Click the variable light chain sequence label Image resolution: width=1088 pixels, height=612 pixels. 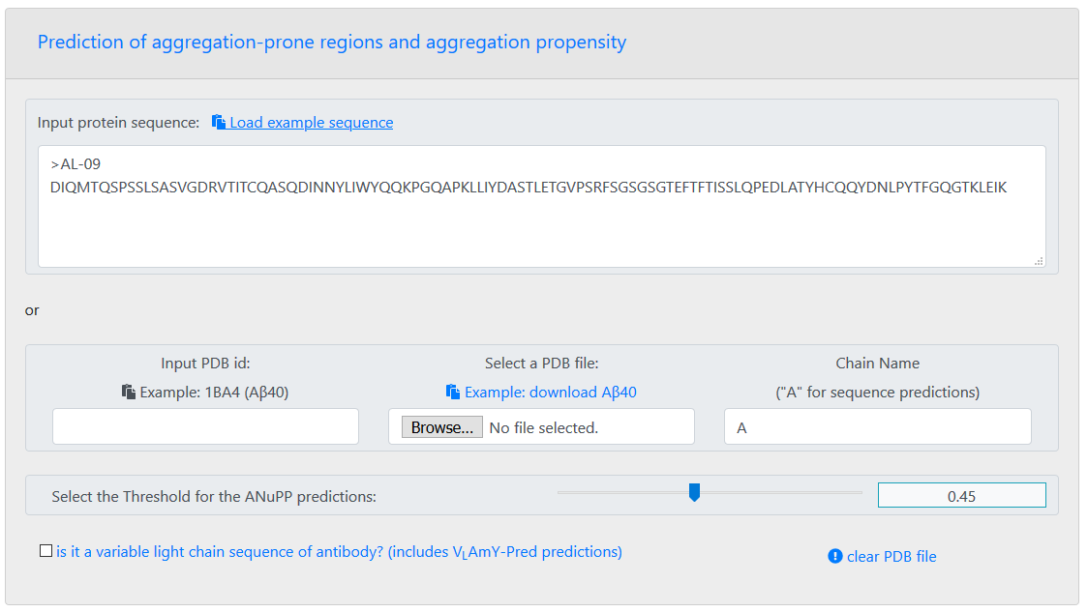[339, 552]
